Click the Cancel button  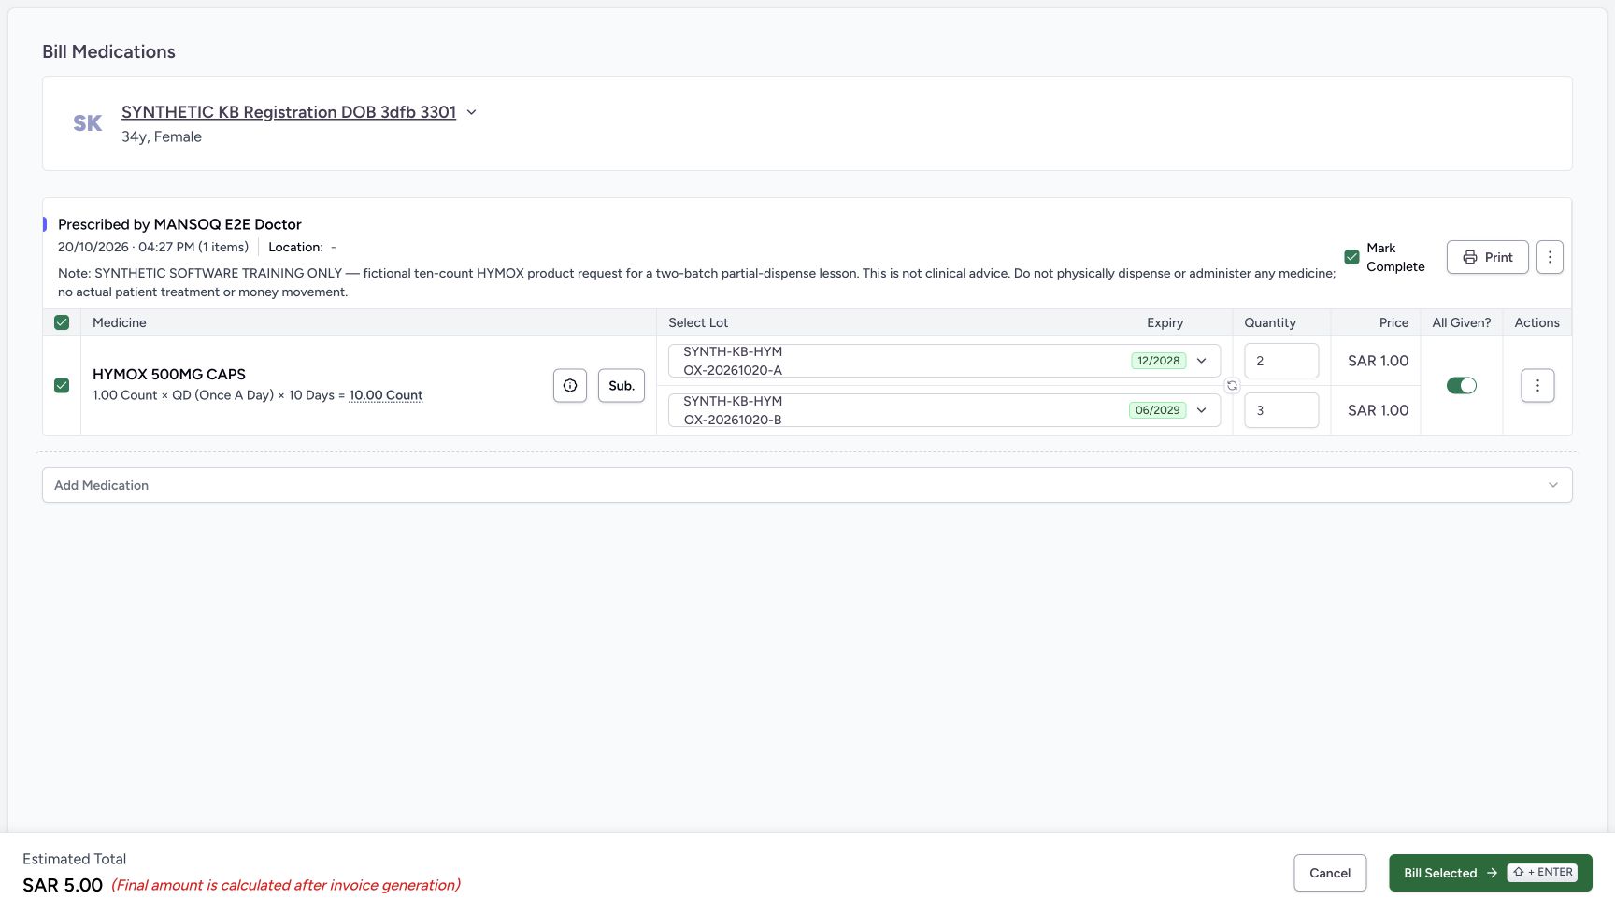[x=1330, y=873]
